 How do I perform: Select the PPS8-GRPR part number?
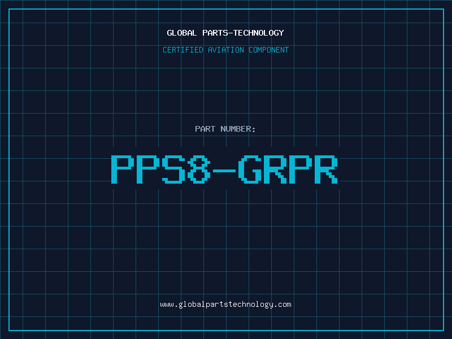click(224, 169)
